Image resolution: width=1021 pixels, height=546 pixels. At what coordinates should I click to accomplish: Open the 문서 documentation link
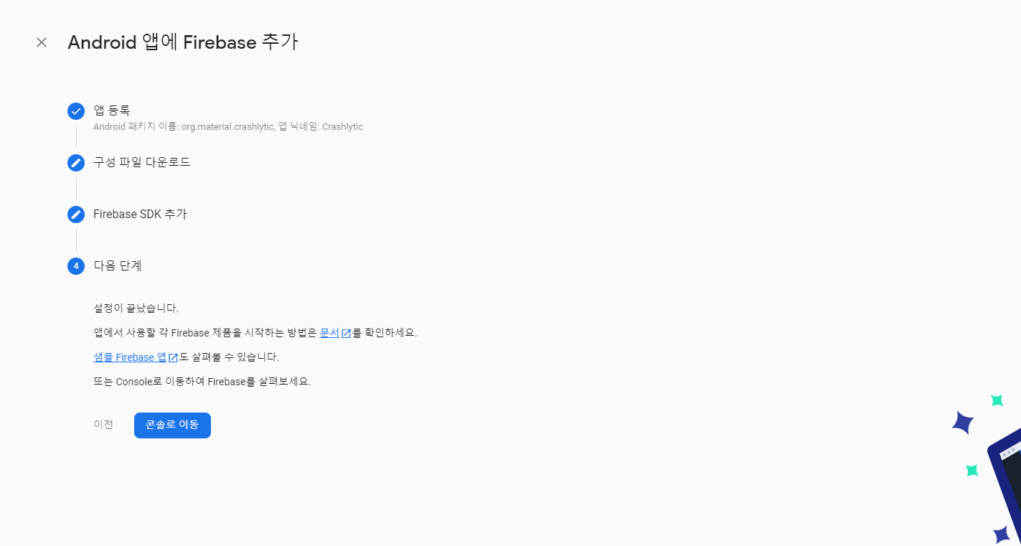329,333
